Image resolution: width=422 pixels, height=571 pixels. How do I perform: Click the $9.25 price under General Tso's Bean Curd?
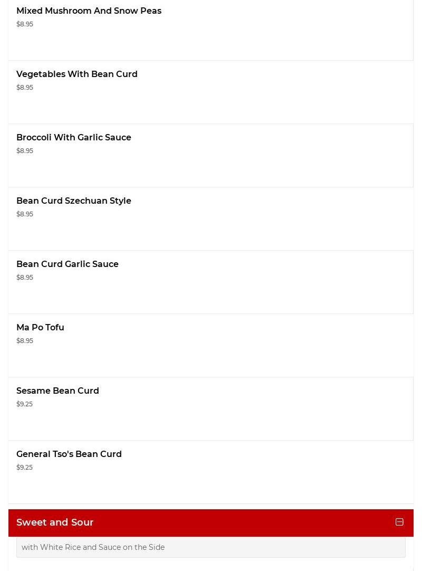click(x=24, y=468)
